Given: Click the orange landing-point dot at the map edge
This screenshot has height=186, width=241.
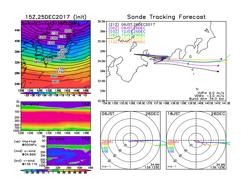Looking at the screenshot, I should point(226,60).
